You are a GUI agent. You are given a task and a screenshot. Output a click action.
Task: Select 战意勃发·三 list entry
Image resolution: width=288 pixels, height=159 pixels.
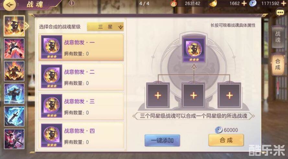(81, 106)
